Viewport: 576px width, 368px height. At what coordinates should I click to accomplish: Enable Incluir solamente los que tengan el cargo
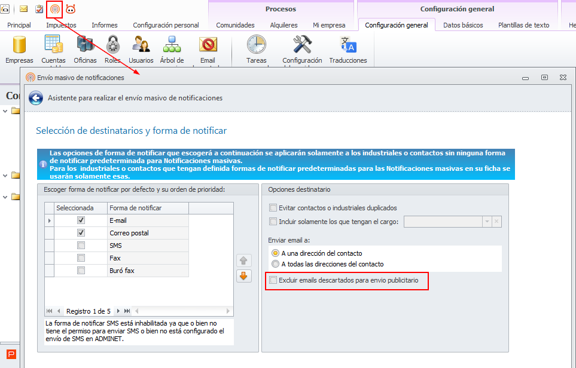pyautogui.click(x=273, y=221)
